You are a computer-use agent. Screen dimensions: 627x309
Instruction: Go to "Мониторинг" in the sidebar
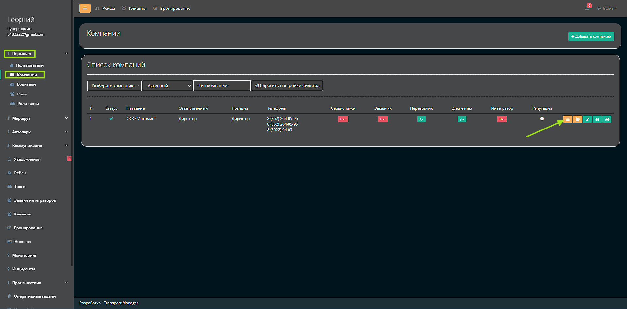click(25, 255)
